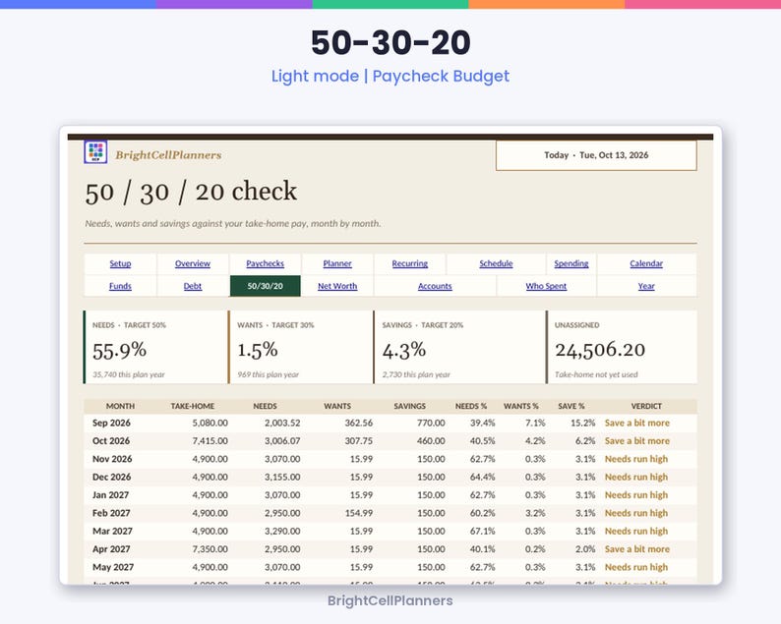The width and height of the screenshot is (781, 624).
Task: Select the Wants 1.5% summary card
Action: click(x=300, y=347)
